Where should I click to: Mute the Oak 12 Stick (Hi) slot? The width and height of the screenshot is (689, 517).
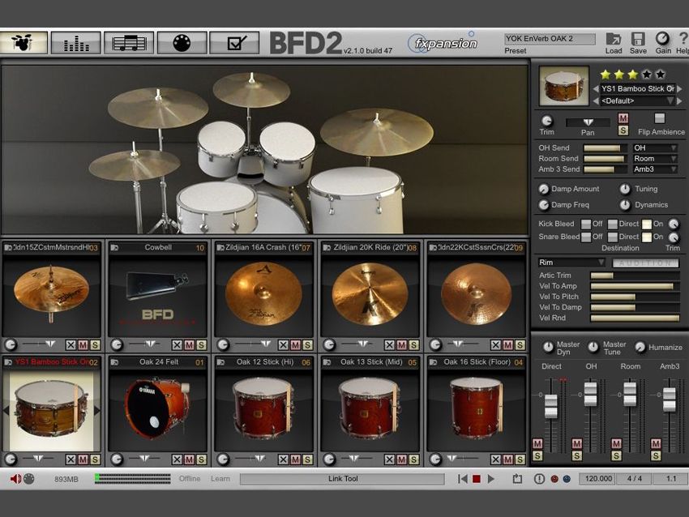(x=295, y=459)
